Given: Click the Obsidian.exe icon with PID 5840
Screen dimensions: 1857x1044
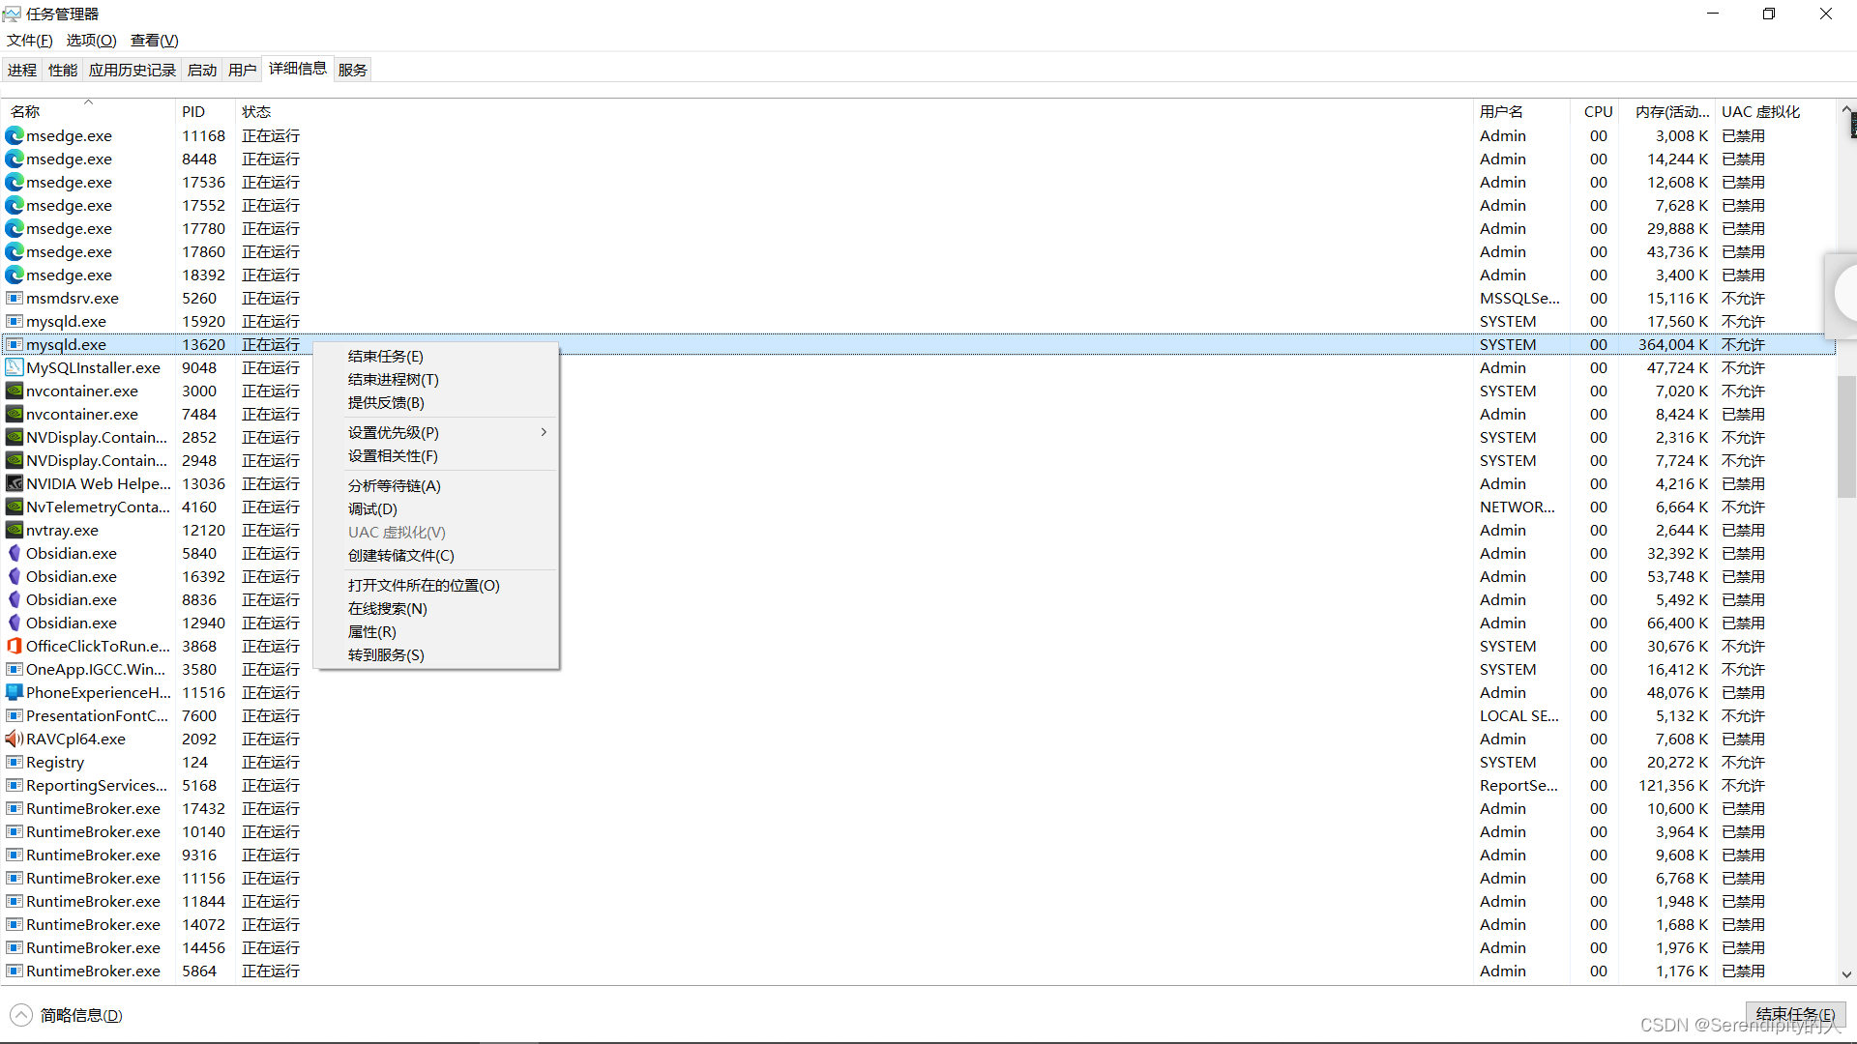Looking at the screenshot, I should coord(14,553).
